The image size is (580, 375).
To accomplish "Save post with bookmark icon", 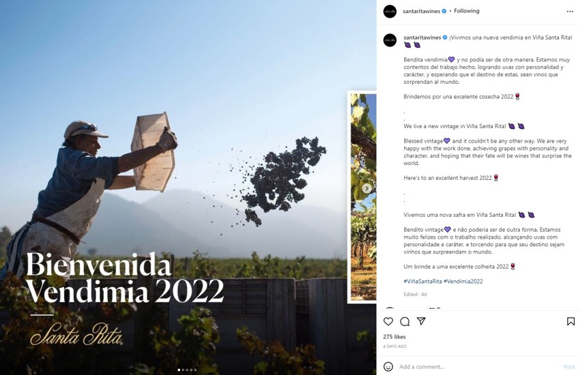I will 570,321.
